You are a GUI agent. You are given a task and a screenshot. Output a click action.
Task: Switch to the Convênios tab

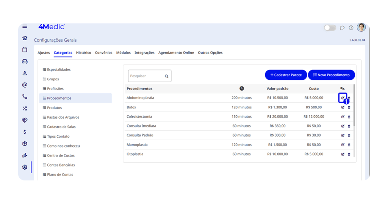point(103,53)
